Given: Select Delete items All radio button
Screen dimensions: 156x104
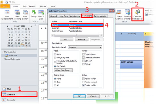Looking at the screenshot, I should [55, 85].
